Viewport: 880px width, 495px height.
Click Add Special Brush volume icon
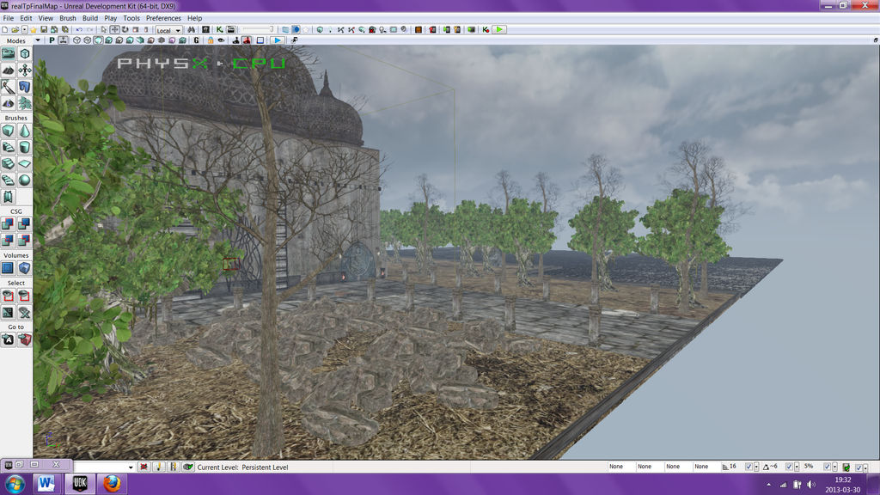tap(8, 268)
